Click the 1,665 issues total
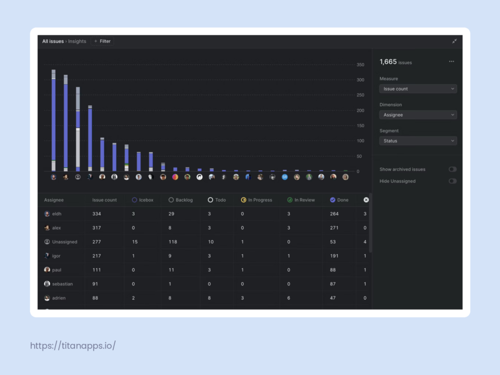 click(396, 62)
